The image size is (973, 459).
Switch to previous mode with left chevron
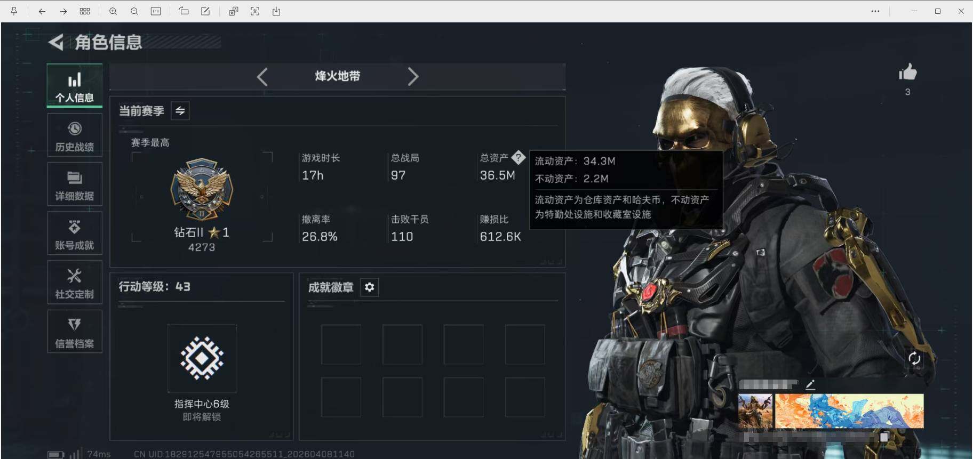coord(262,77)
